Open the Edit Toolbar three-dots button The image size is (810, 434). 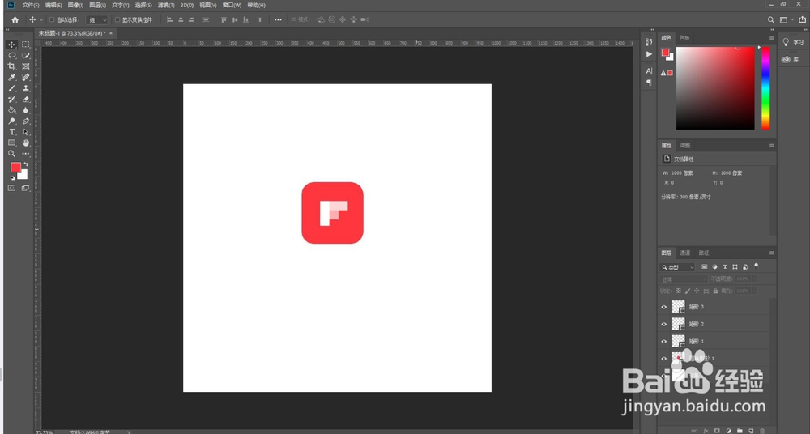click(x=26, y=154)
